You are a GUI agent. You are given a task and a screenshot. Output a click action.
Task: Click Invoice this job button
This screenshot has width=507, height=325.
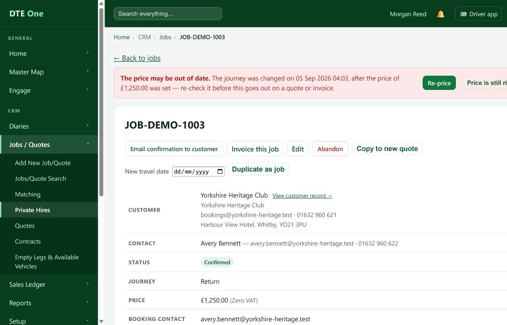pyautogui.click(x=255, y=149)
